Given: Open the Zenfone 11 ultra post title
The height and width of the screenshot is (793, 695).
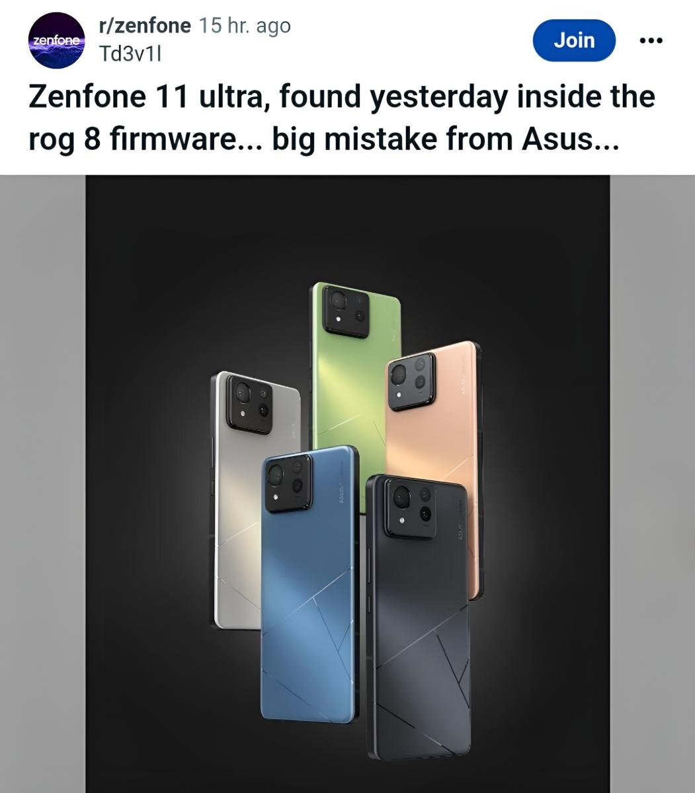Looking at the screenshot, I should pos(342,117).
